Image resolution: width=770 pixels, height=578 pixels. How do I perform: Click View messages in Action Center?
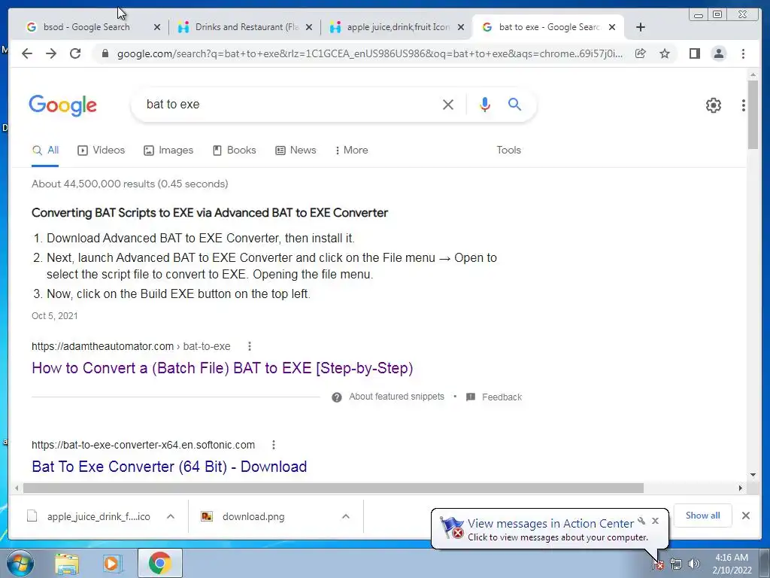(x=550, y=524)
